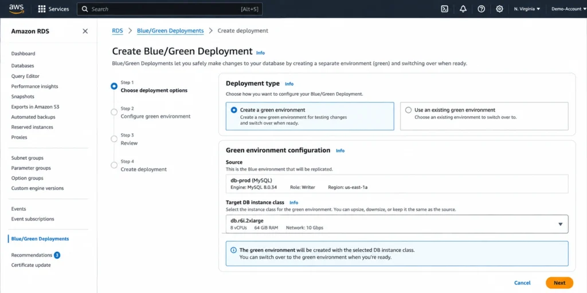Image resolution: width=587 pixels, height=293 pixels.
Task: Click Blue/Green Deployments breadcrumb link
Action: pyautogui.click(x=170, y=31)
